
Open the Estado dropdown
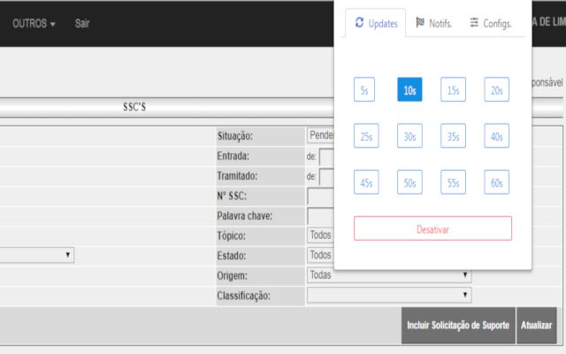pos(320,255)
